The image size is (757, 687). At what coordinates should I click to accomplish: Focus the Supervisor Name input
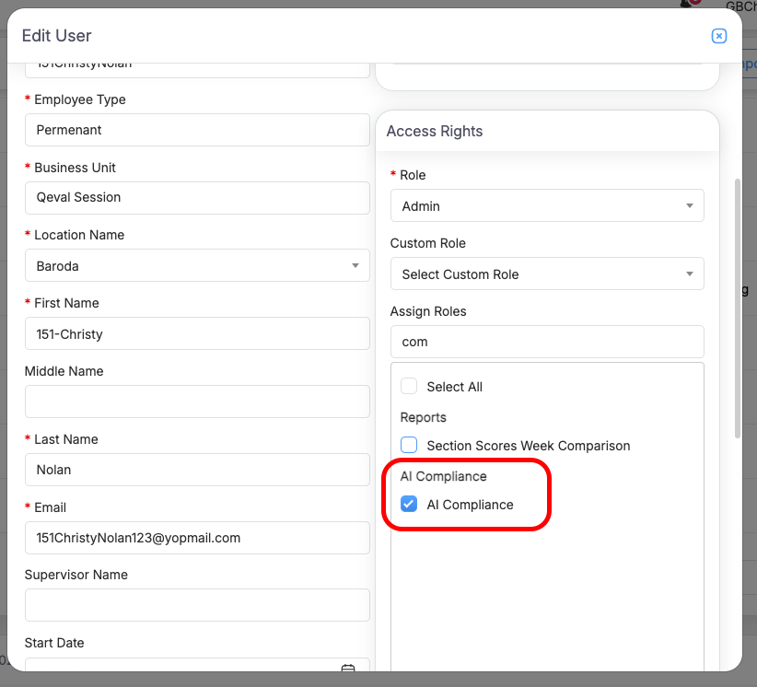(197, 606)
